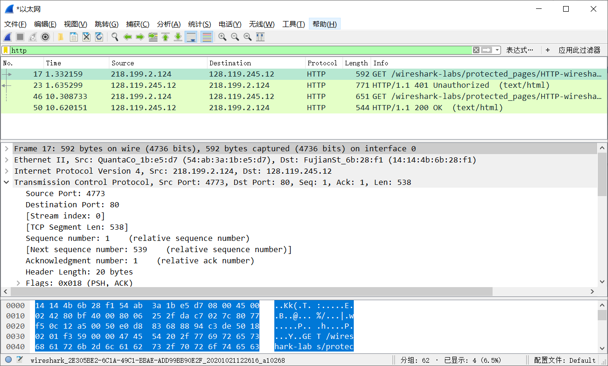Open the 统计(S) menu

coord(200,24)
